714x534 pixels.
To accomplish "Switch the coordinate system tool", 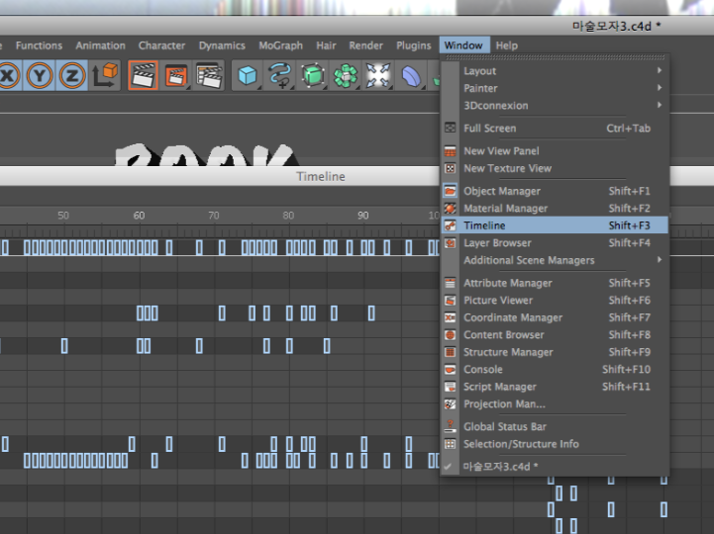I will pyautogui.click(x=105, y=75).
